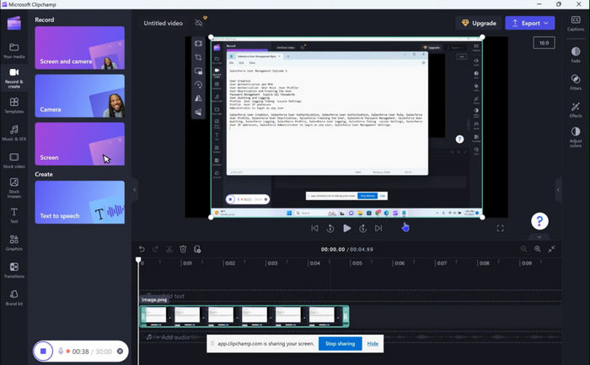
Task: Open the Stock images library
Action: (x=14, y=188)
